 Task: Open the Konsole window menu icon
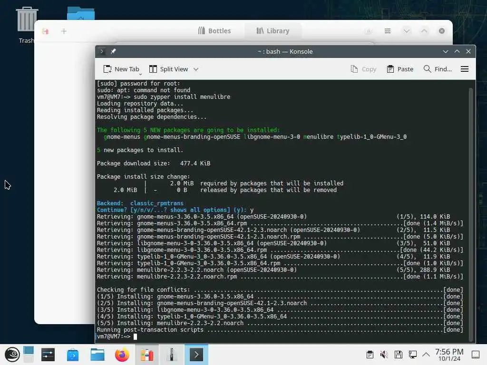coord(102,51)
